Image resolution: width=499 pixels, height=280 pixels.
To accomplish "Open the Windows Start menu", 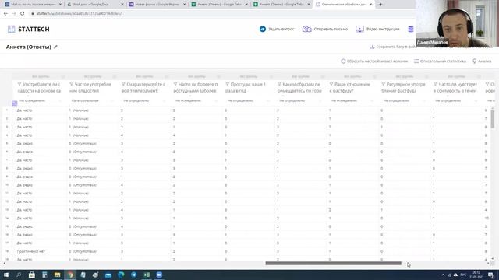I will click(6, 275).
